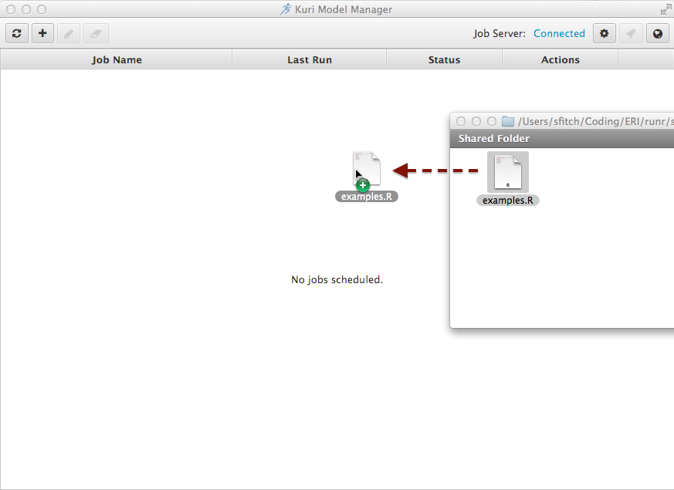Click the Actions column header

[x=560, y=59]
